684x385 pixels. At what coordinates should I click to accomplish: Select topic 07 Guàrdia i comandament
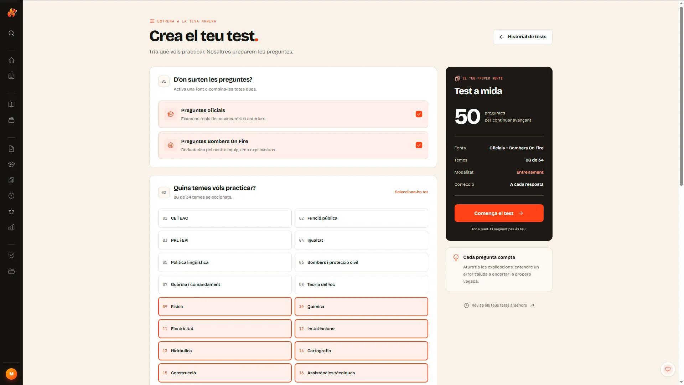point(225,284)
